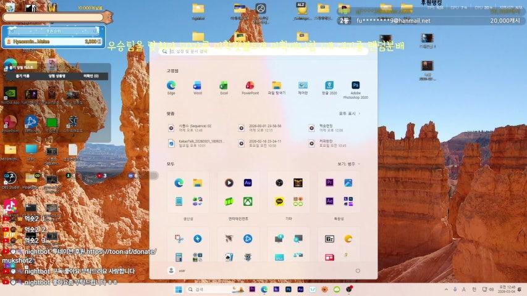Click the Windows Start button on taskbar
The image size is (527, 296).
[x=179, y=289]
